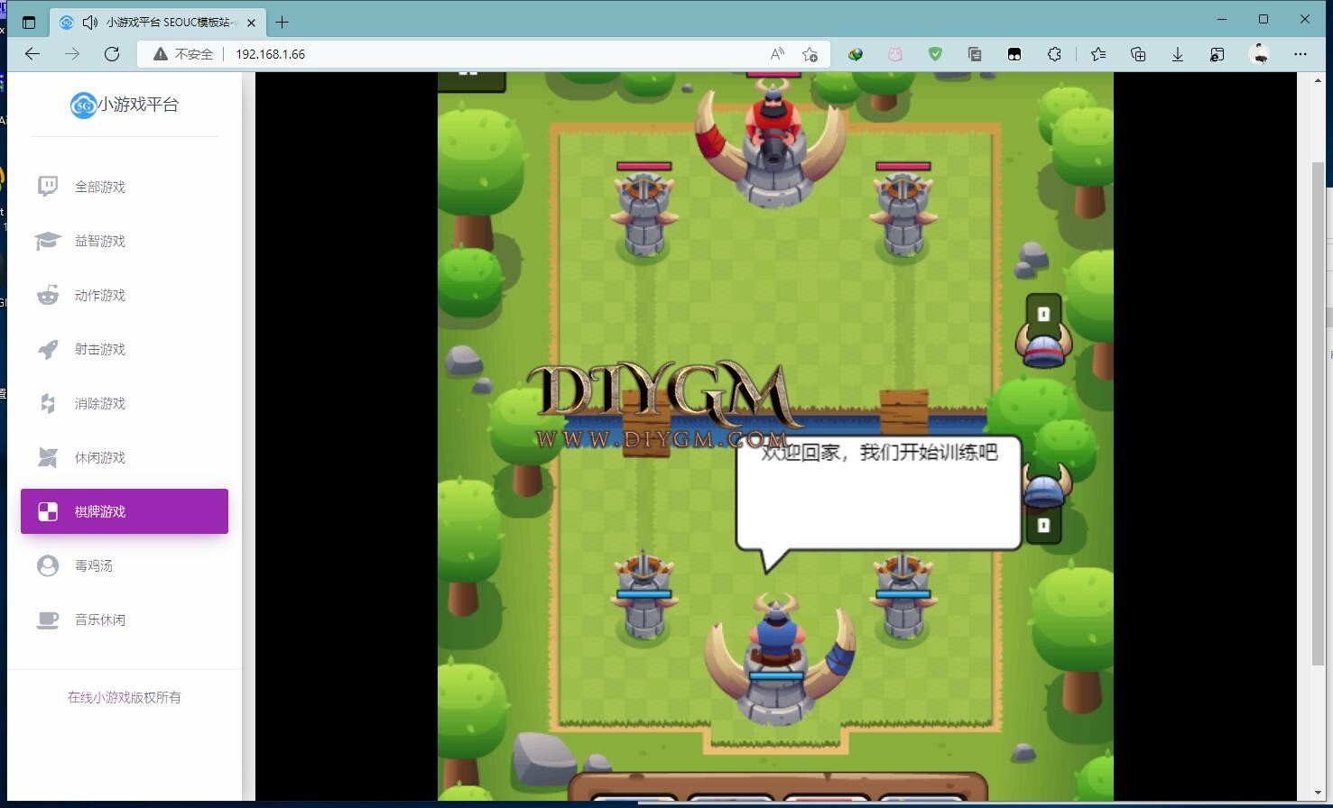This screenshot has width=1333, height=808.
Task: Open the browser settings and more menu
Action: pos(1301,54)
